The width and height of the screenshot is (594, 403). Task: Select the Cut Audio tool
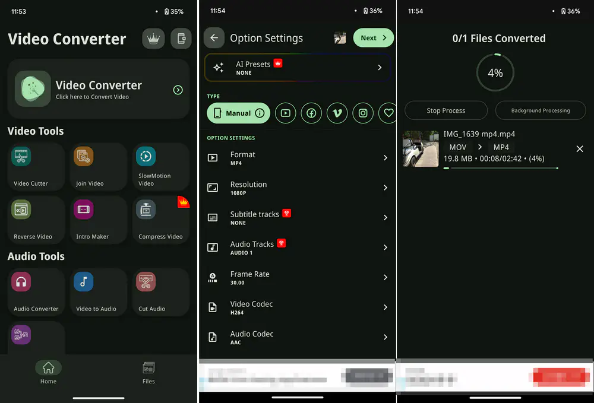160,292
